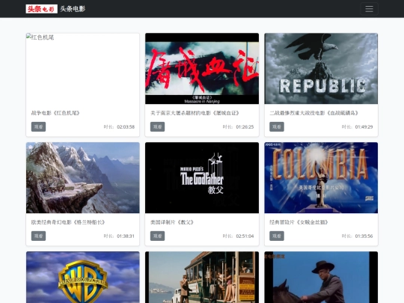Image resolution: width=404 pixels, height=303 pixels.
Task: Click the 头条电影 site title link
Action: (73, 9)
